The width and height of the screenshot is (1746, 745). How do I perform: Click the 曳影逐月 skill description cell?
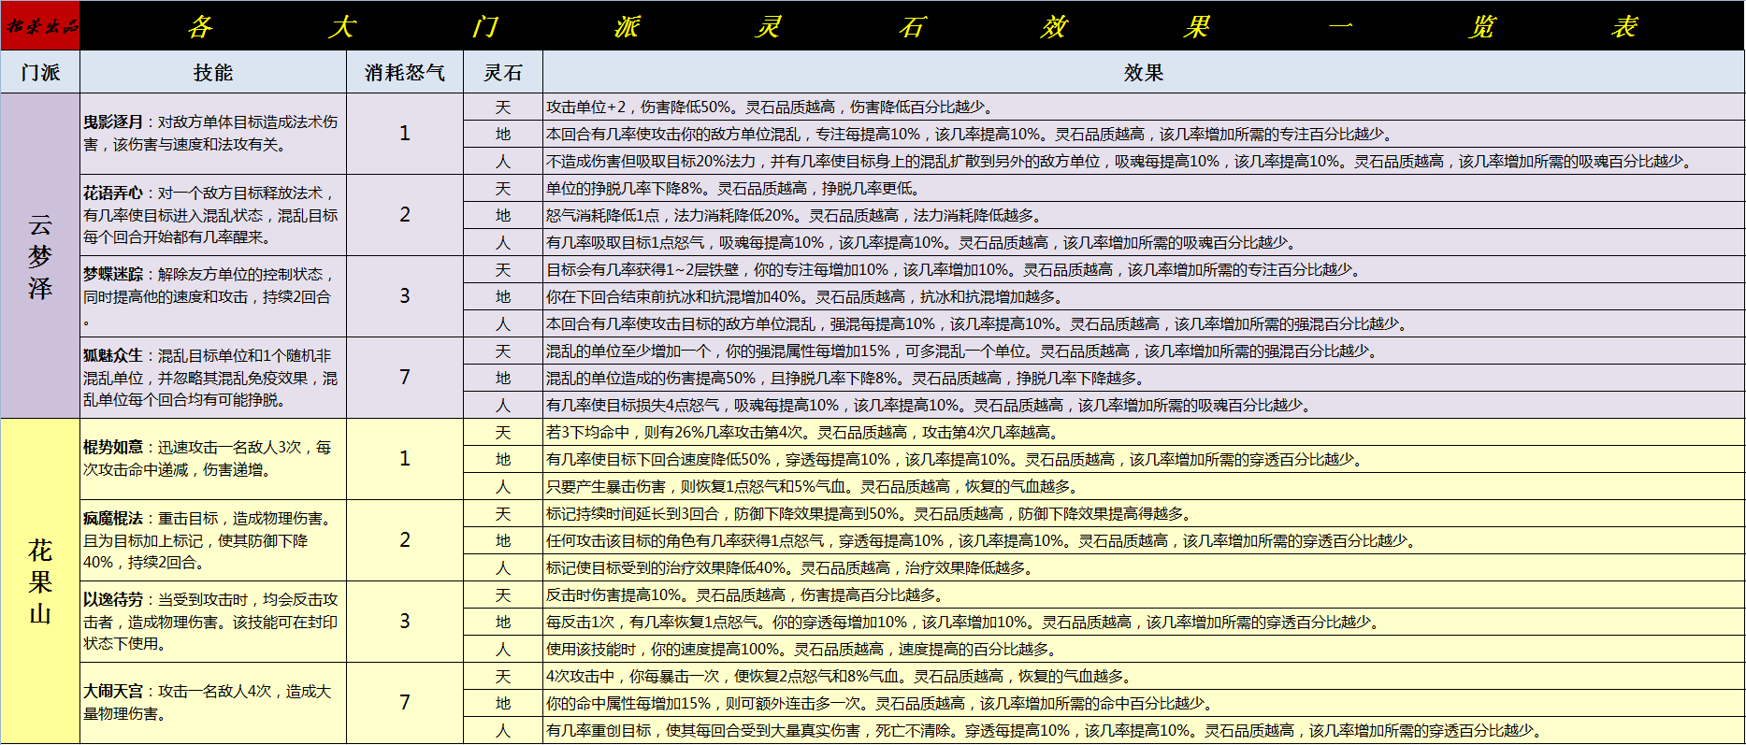(x=213, y=134)
